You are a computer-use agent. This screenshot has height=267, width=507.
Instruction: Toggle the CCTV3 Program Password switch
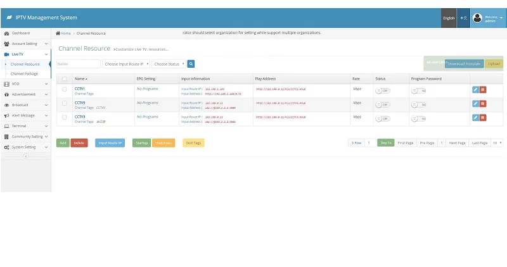418,119
